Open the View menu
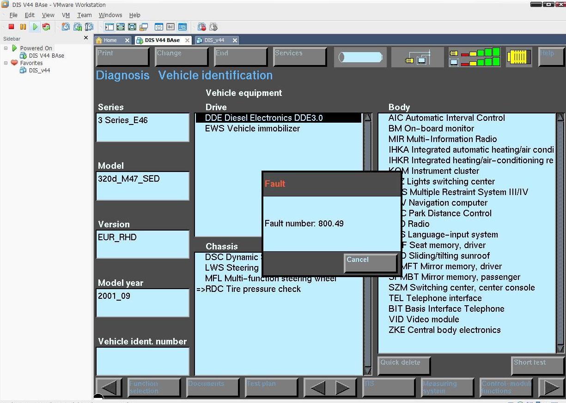The height and width of the screenshot is (403, 566). tap(48, 15)
